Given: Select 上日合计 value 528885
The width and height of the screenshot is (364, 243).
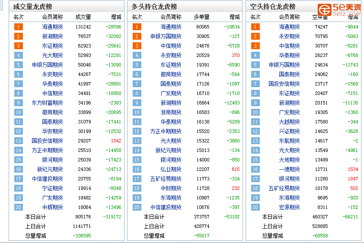Looking at the screenshot, I should tap(320, 227).
